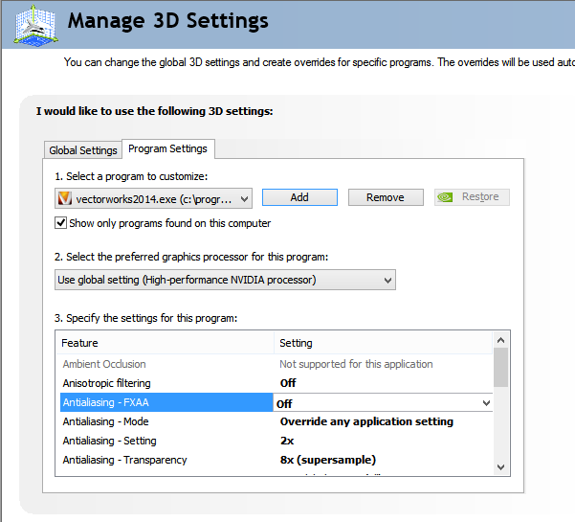
Task: Click the Vectorworks program icon in dropdown
Action: [65, 198]
